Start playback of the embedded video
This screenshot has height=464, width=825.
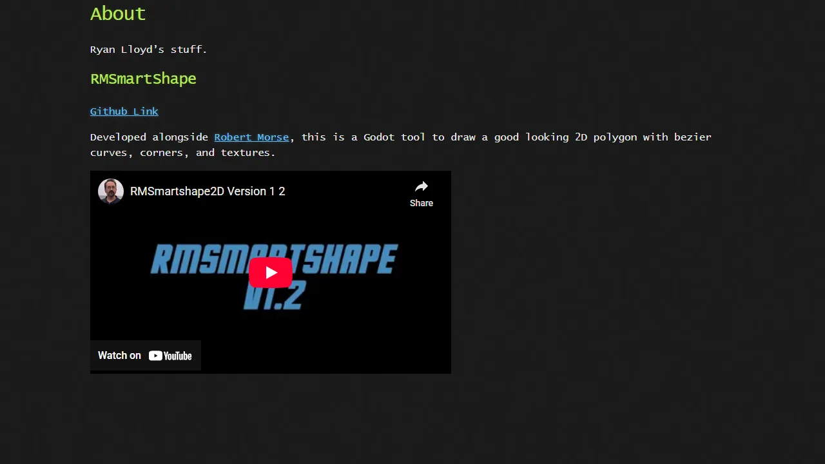(x=271, y=272)
